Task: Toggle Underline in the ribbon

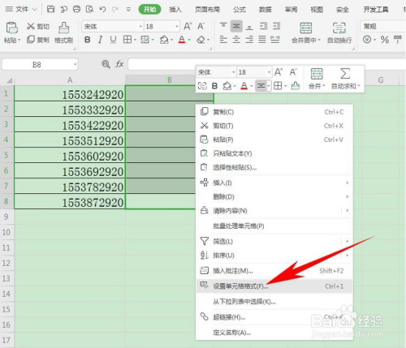Action: [x=113, y=40]
